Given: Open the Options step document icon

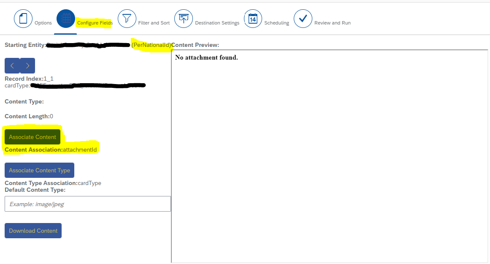Looking at the screenshot, I should click(x=23, y=19).
